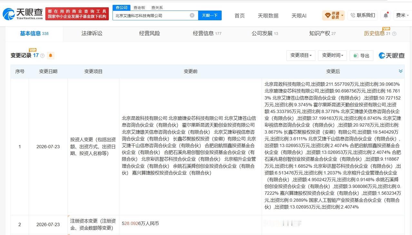
Task: Click the Excel icon in 导出 button
Action: pyautogui.click(x=356, y=56)
